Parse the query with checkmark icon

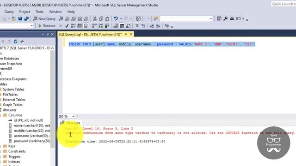point(67,26)
